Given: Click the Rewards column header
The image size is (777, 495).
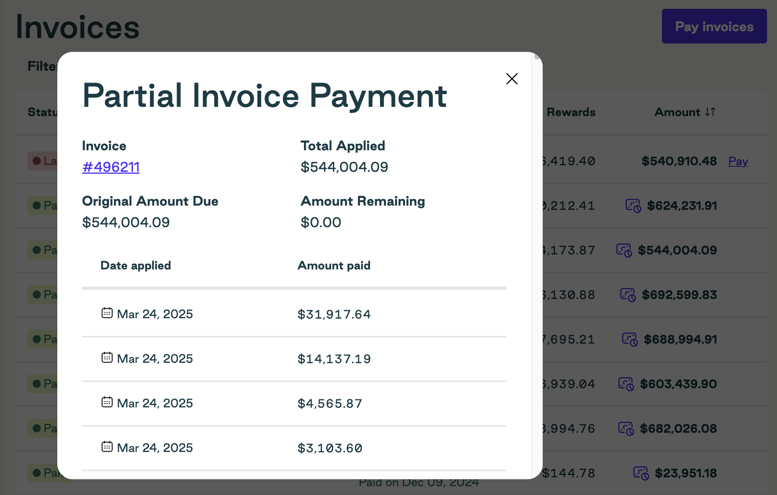Looking at the screenshot, I should (571, 112).
